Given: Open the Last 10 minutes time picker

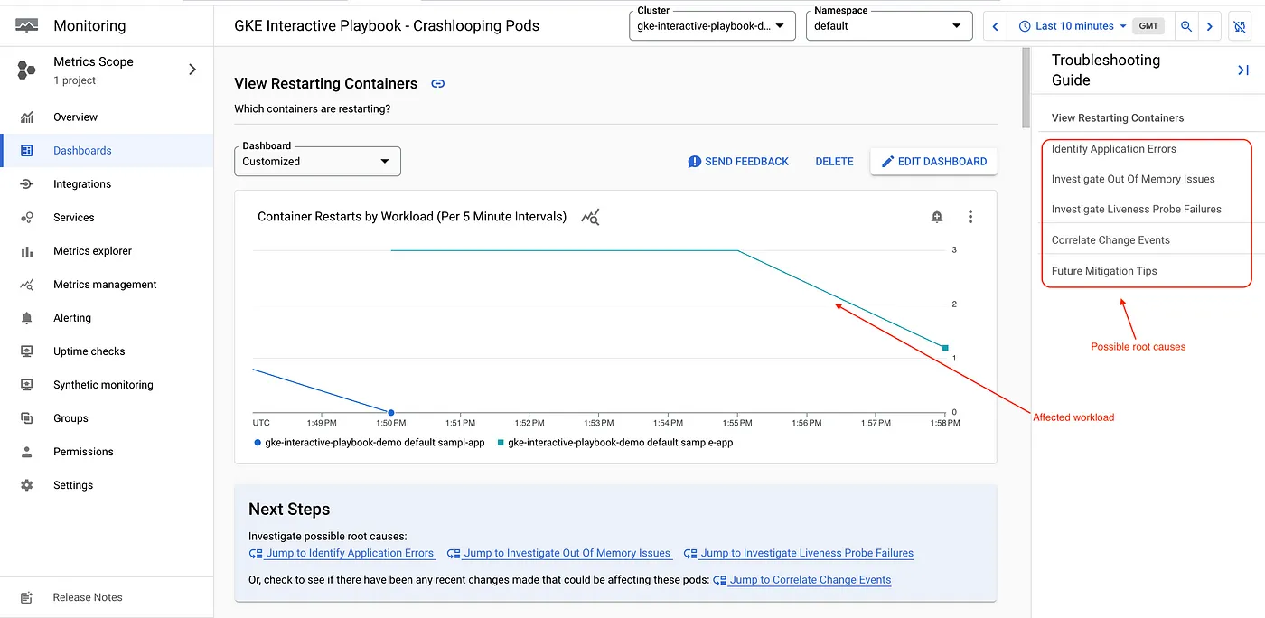Looking at the screenshot, I should 1073,26.
